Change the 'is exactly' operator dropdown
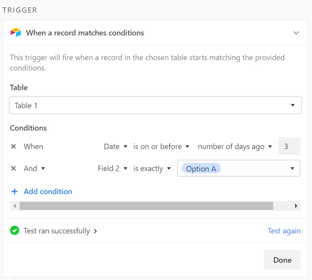The image size is (312, 280). [152, 168]
